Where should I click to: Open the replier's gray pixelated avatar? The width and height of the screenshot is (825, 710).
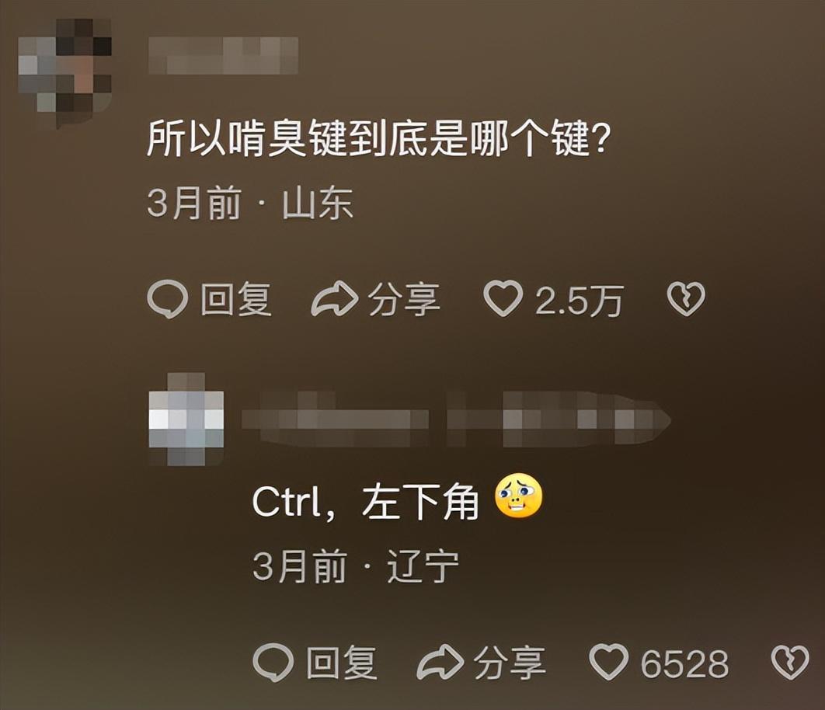tap(186, 419)
